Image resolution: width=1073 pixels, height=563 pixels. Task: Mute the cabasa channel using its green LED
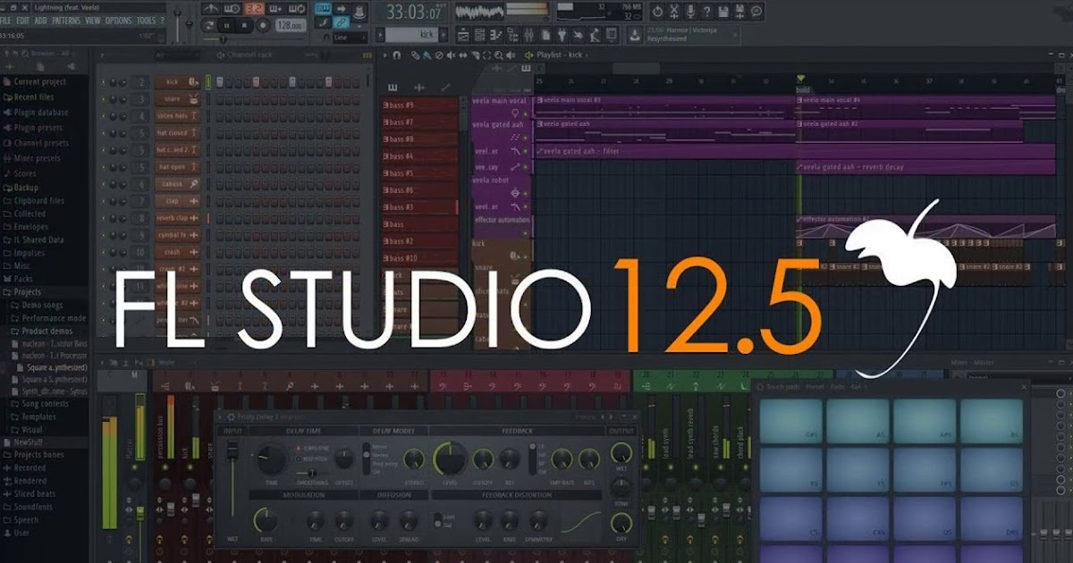(x=104, y=184)
